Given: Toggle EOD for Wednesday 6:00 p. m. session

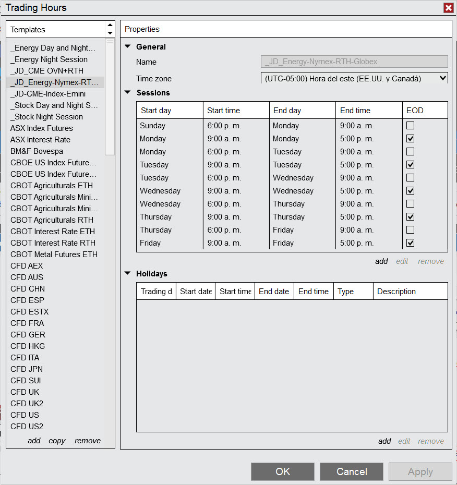Looking at the screenshot, I should click(x=410, y=203).
